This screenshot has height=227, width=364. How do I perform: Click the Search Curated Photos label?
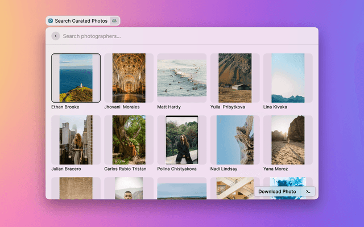[81, 20]
